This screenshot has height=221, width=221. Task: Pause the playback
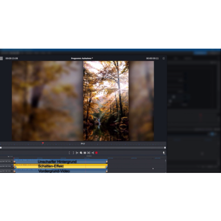[x=85, y=153]
